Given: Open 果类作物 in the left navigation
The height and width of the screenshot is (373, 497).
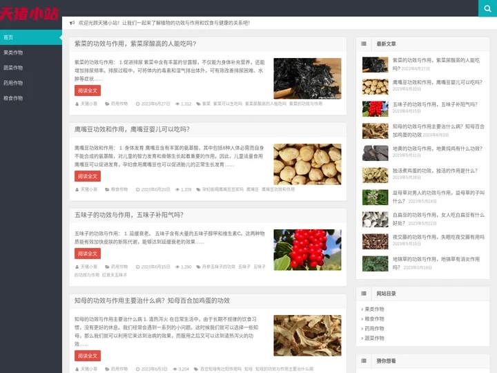Looking at the screenshot, I should [x=31, y=52].
